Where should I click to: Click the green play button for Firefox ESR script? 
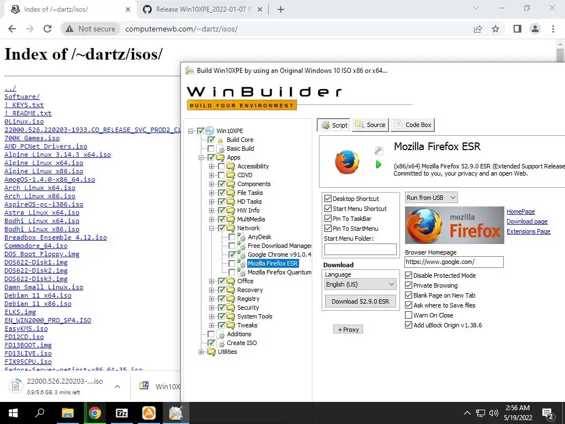coord(379,165)
